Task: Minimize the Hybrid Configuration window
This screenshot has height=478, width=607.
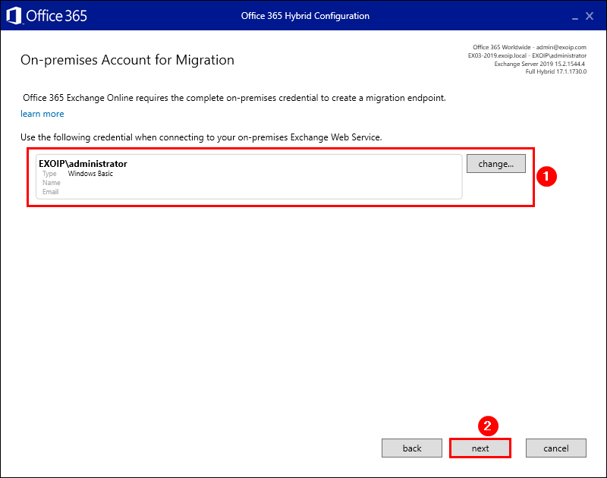Action: click(575, 17)
